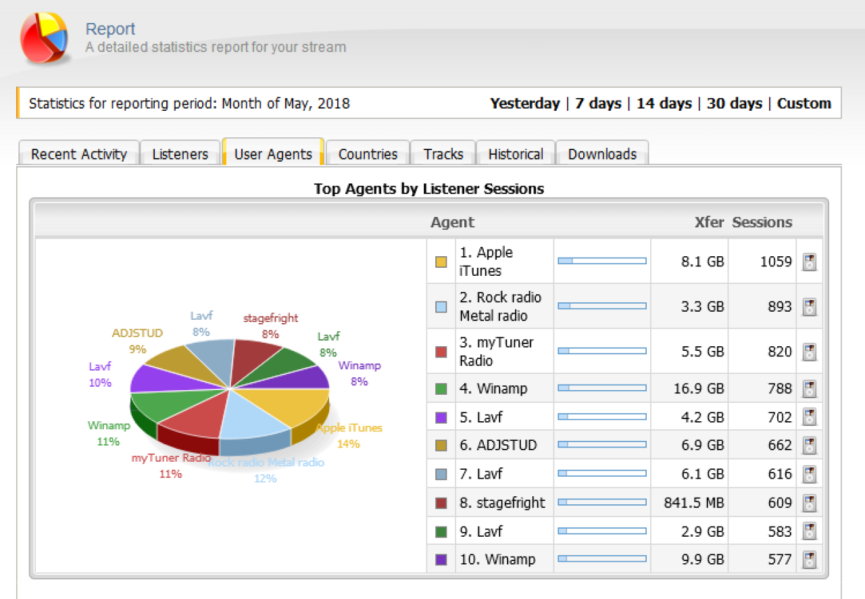Click the details icon for 4. Winamp row
This screenshot has width=865, height=599.
tap(809, 389)
